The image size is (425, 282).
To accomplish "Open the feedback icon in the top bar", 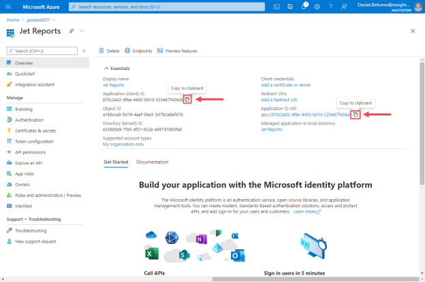I will (x=344, y=7).
